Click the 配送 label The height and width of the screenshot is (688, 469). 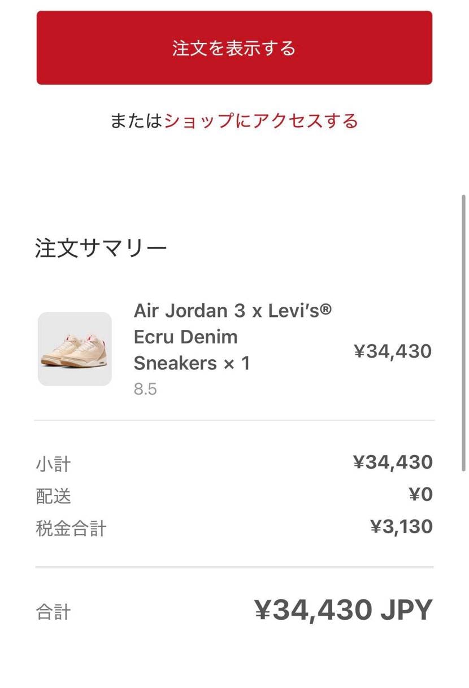53,497
